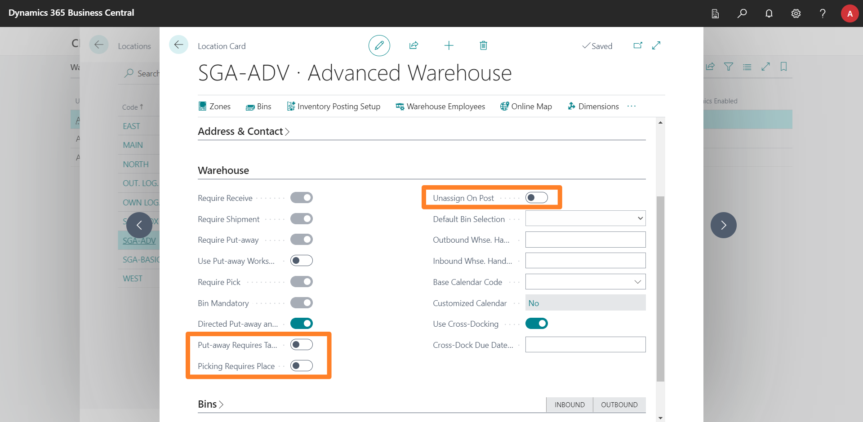This screenshot has height=422, width=863.
Task: Toggle Bin Mandatory switch
Action: [x=302, y=303]
